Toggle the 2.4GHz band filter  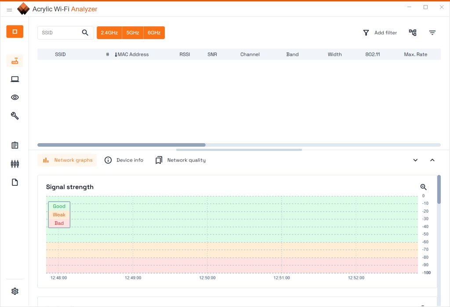tap(109, 33)
